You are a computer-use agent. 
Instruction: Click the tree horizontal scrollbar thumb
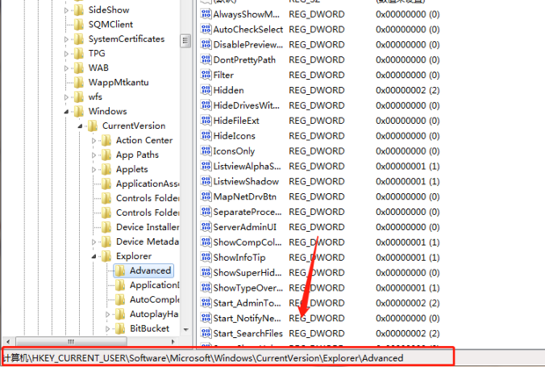71,342
